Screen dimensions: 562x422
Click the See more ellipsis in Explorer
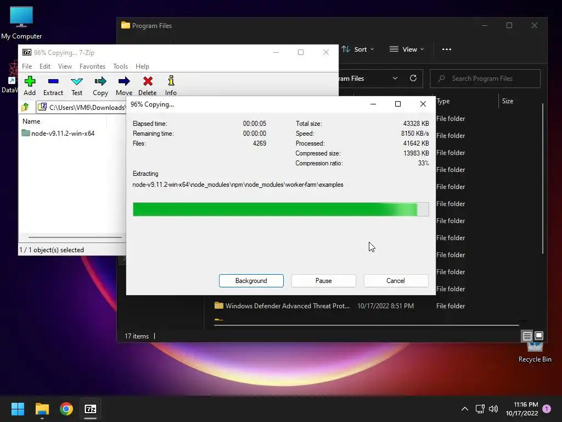(447, 49)
